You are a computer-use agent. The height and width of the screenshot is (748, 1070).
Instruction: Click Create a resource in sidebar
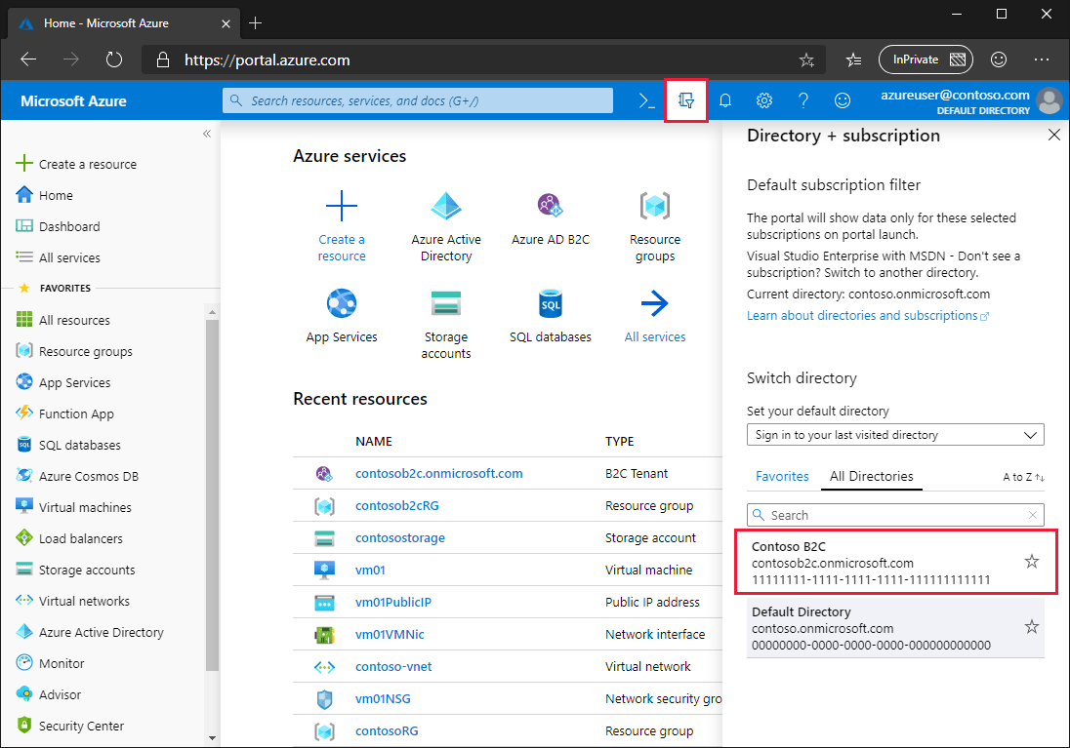click(76, 164)
